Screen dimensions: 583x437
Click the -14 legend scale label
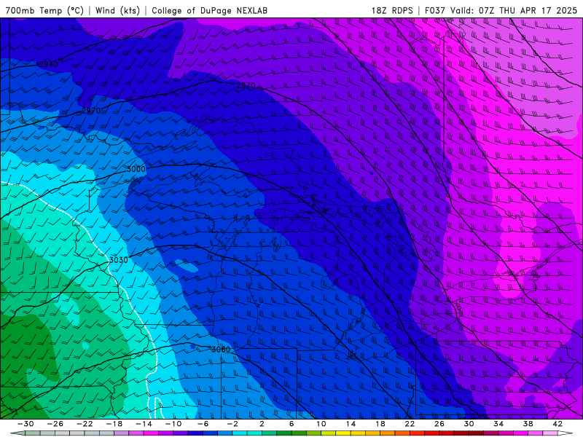tap(144, 424)
